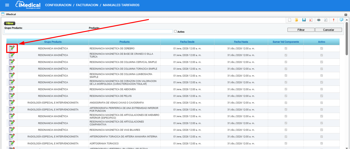Screen dimensions: 350x149
Task: Click the red exclamation alert icon
Action: pyautogui.click(x=333, y=20)
